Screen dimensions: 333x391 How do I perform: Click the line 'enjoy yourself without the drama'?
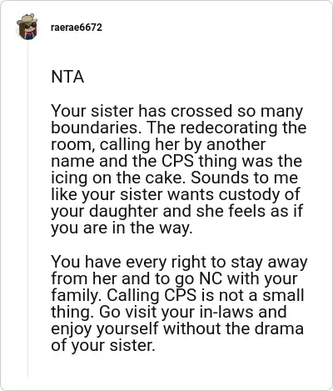pos(177,328)
